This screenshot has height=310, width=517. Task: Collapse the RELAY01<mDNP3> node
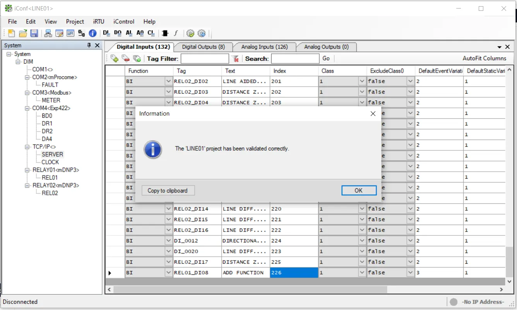[x=27, y=170]
